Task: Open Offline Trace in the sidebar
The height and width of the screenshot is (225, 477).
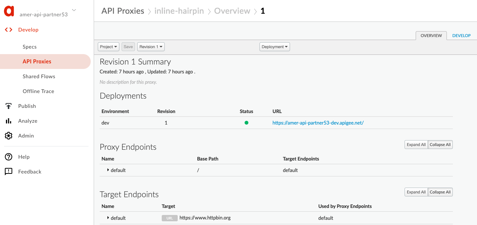Action: (x=38, y=91)
